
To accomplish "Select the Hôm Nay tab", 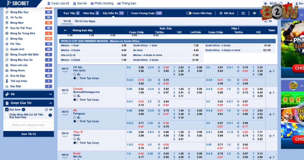I will [x=91, y=13].
